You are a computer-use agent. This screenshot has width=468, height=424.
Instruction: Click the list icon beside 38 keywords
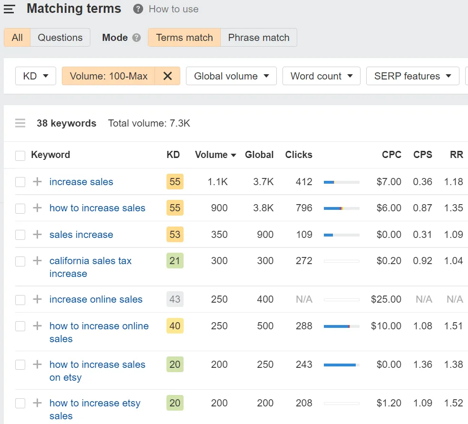click(x=20, y=124)
